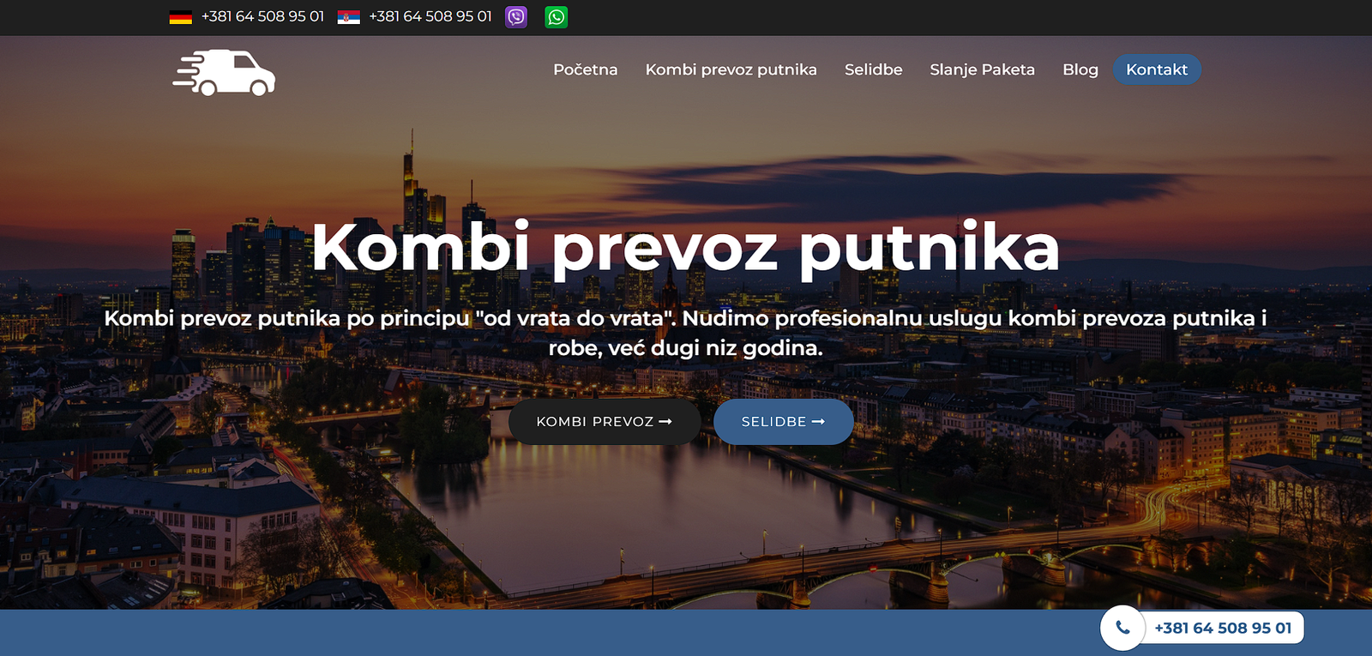The image size is (1372, 656).
Task: Click the floating phone number at bottom right
Action: 1222,628
